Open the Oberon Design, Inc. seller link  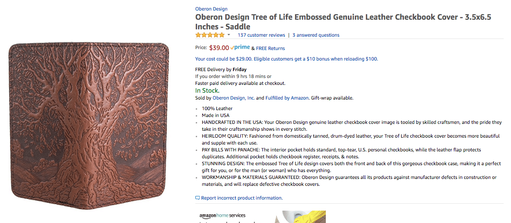[233, 98]
